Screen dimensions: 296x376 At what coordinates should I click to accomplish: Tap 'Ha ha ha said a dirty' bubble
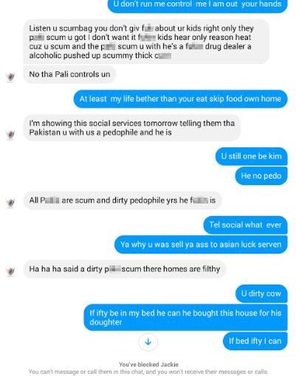point(125,269)
